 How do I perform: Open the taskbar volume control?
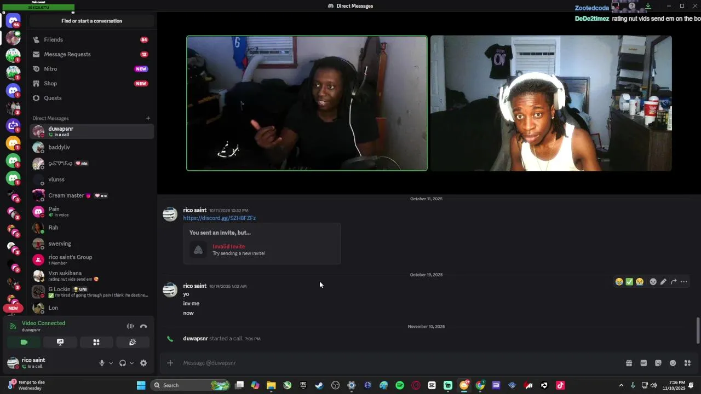(653, 385)
